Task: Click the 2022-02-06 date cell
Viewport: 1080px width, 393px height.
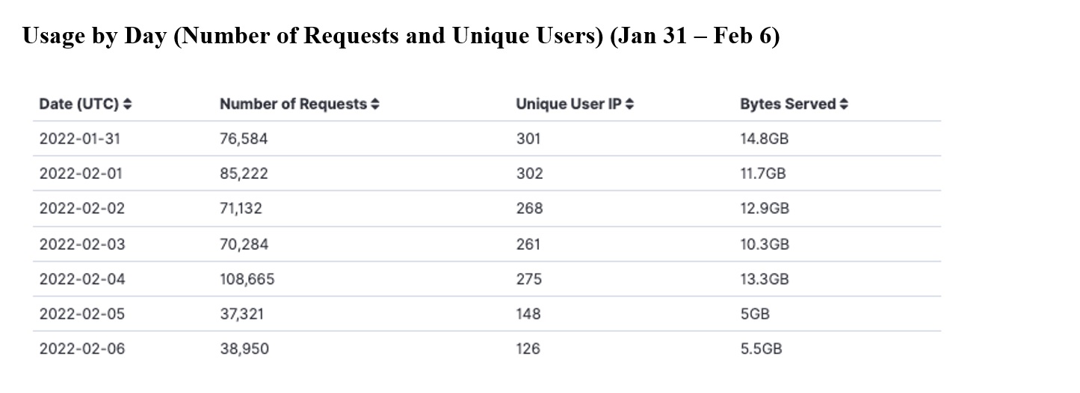Action: pyautogui.click(x=82, y=349)
